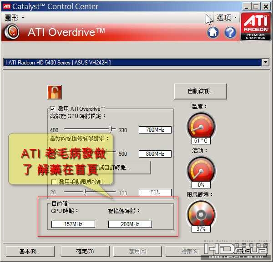Click the 捨棄(S) button
The width and height of the screenshot is (273, 262).
[190, 252]
